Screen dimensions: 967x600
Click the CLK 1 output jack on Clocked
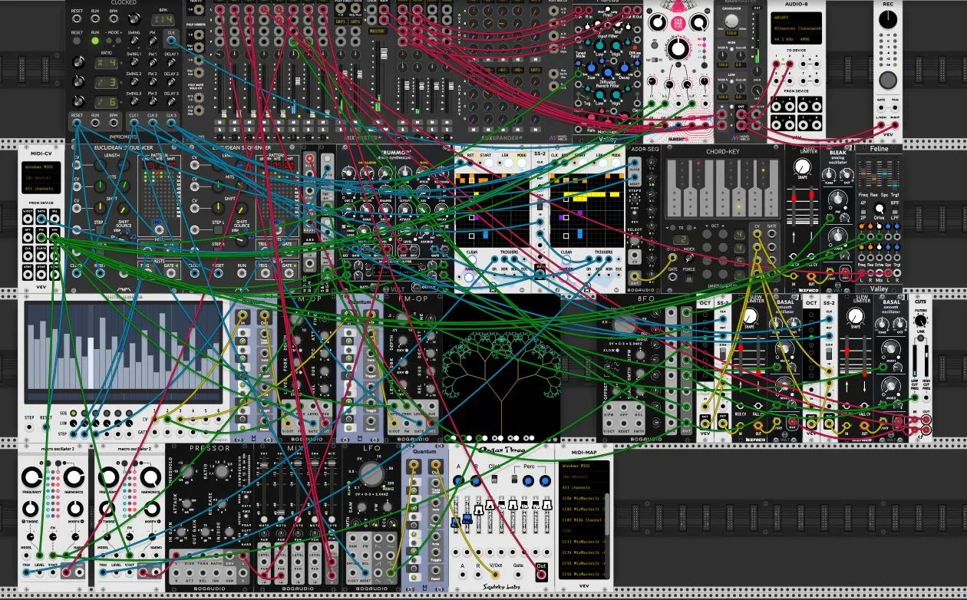point(134,123)
